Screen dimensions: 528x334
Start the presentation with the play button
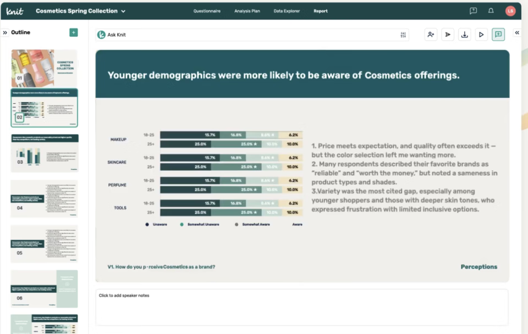[x=481, y=35]
